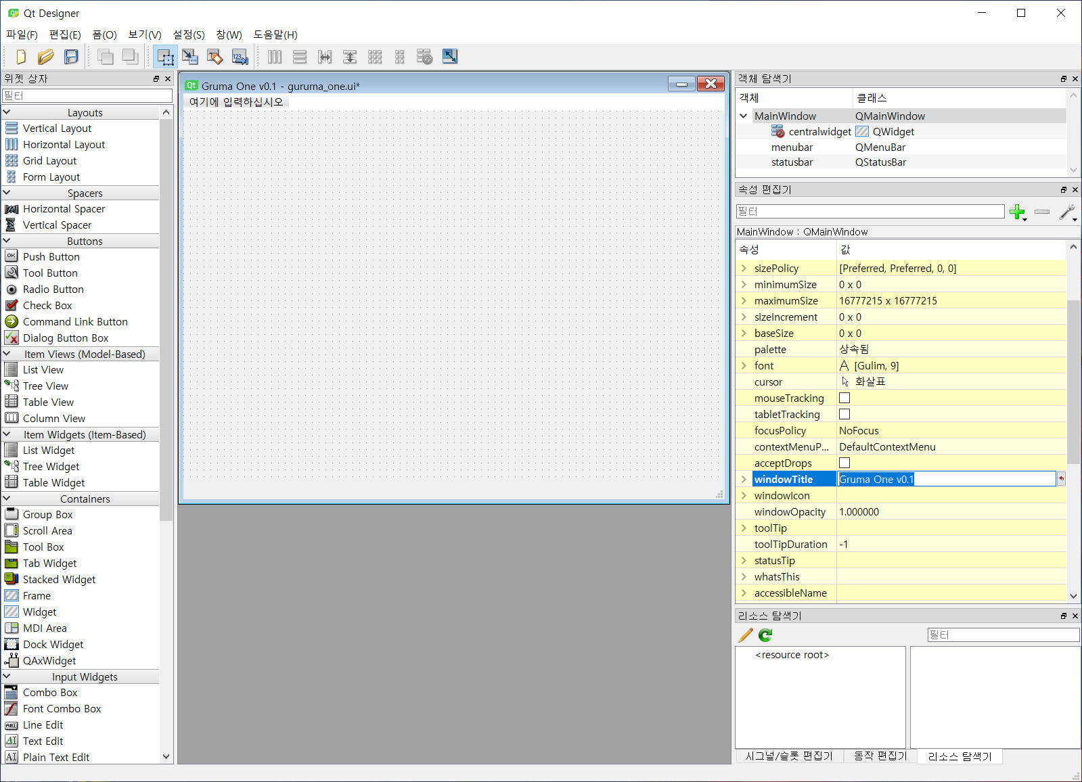Reset windowTitle with the red arrow button
1082x782 pixels.
(1061, 479)
